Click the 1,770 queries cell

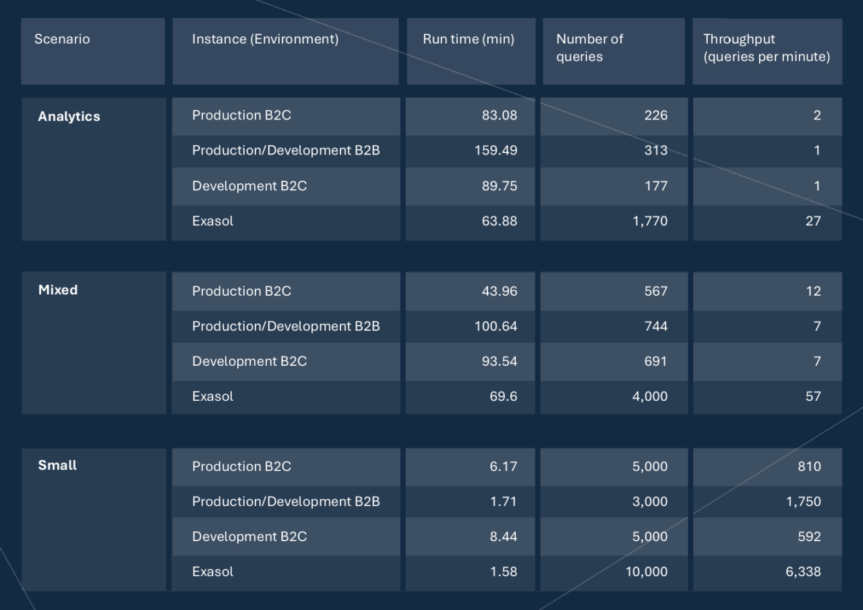(x=649, y=221)
